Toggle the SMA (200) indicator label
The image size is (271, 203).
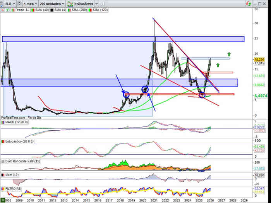(80, 10)
